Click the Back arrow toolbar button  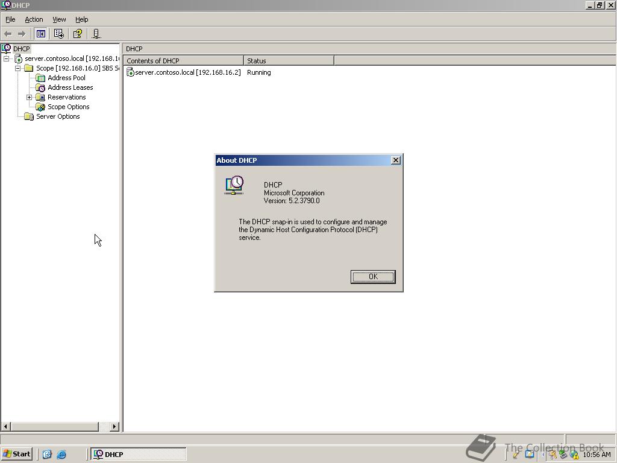8,34
